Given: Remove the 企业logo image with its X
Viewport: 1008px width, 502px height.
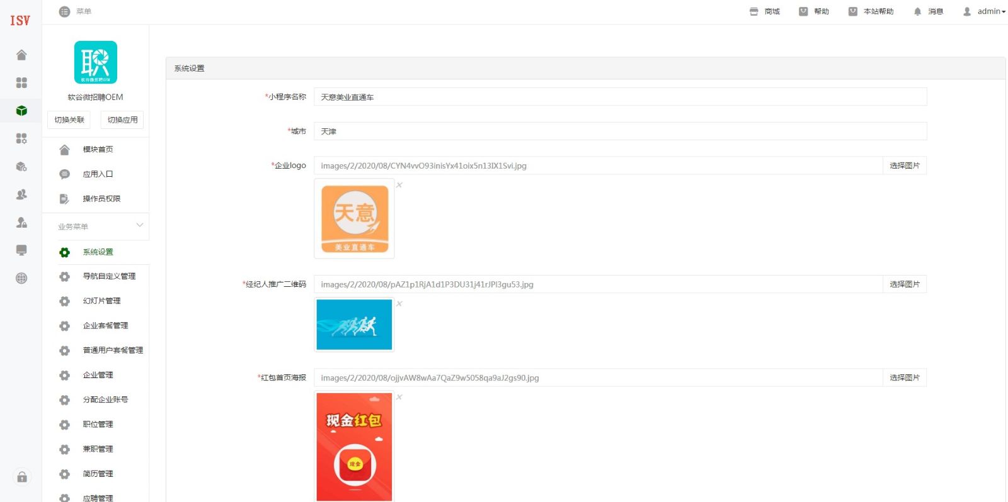Looking at the screenshot, I should tap(399, 185).
